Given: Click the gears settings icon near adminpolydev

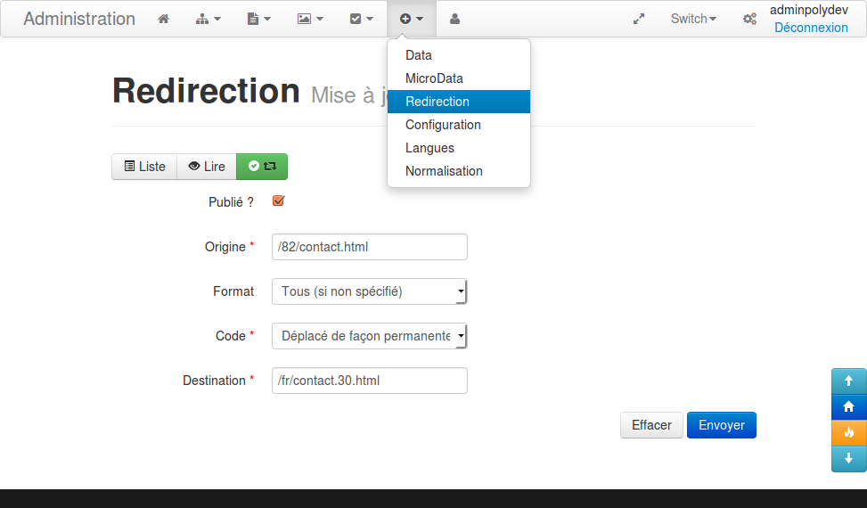Looking at the screenshot, I should (749, 19).
